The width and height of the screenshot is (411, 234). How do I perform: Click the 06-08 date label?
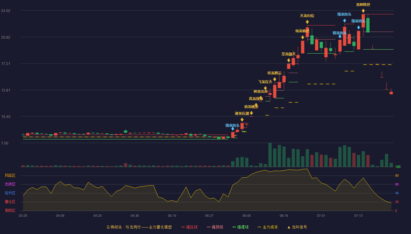point(247,216)
